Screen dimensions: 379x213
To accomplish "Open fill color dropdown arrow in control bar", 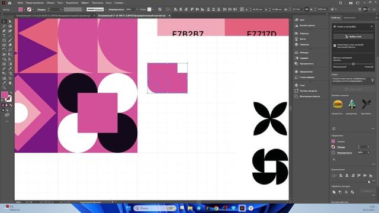I will pyautogui.click(x=24, y=9).
